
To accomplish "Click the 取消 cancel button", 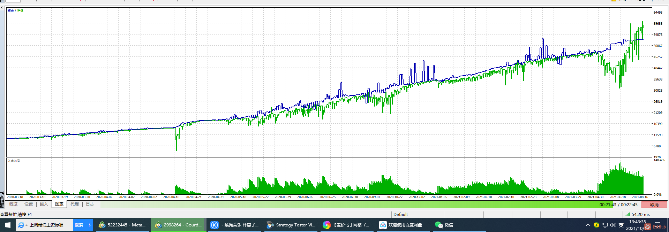I will pyautogui.click(x=654, y=205).
